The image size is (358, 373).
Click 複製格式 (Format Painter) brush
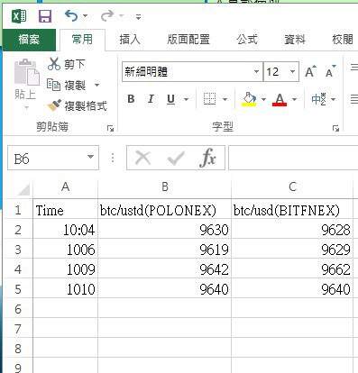pos(77,105)
